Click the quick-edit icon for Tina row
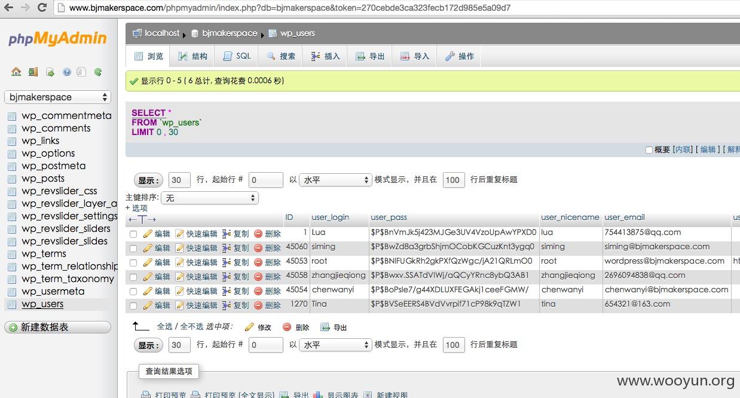The image size is (740, 398). (x=179, y=305)
